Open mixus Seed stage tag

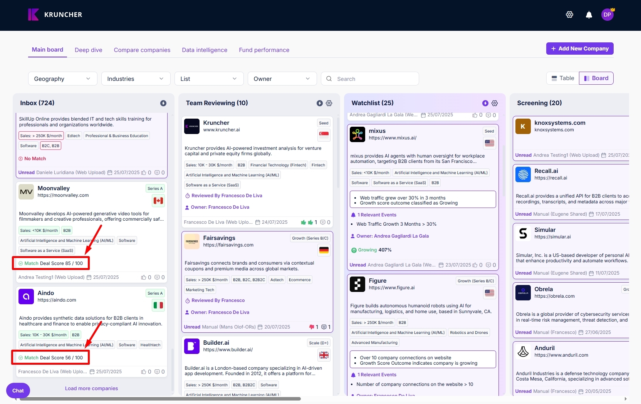[489, 131]
